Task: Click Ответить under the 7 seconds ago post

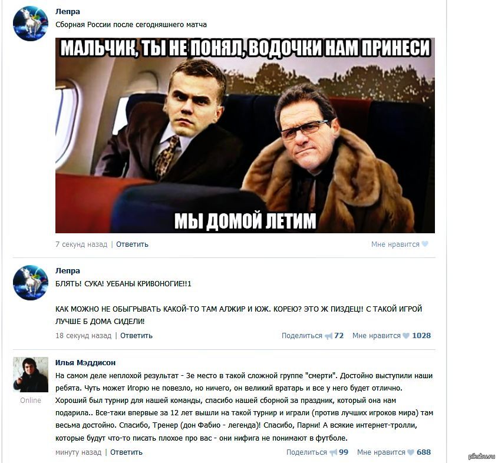Action: (x=132, y=244)
